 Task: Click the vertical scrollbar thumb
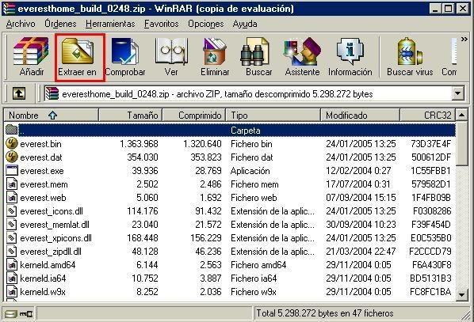coord(461,143)
